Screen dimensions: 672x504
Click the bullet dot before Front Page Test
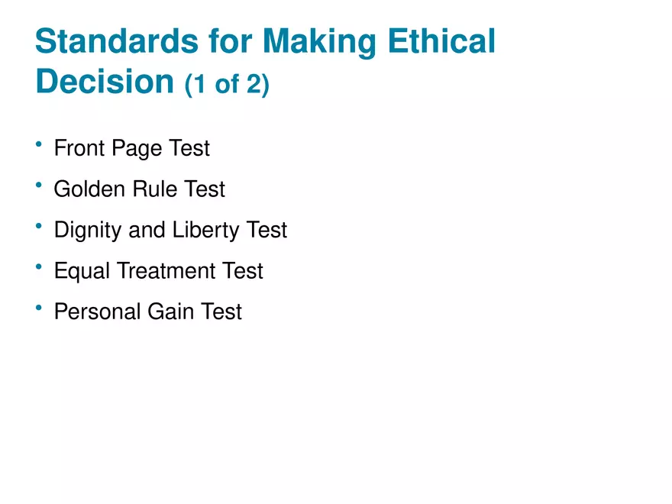click(x=38, y=144)
